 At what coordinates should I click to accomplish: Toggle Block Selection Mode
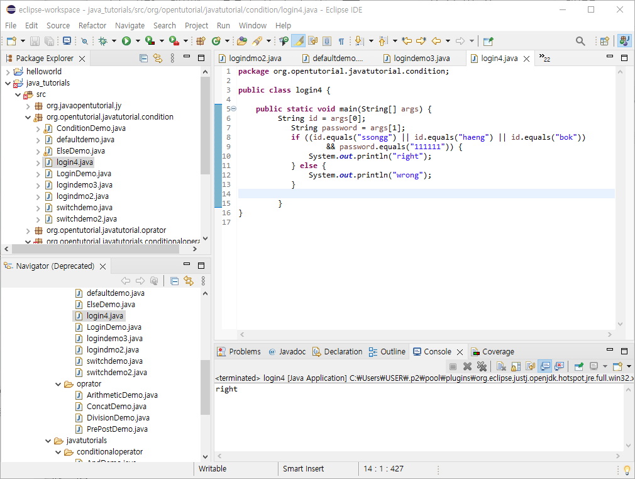tap(327, 41)
